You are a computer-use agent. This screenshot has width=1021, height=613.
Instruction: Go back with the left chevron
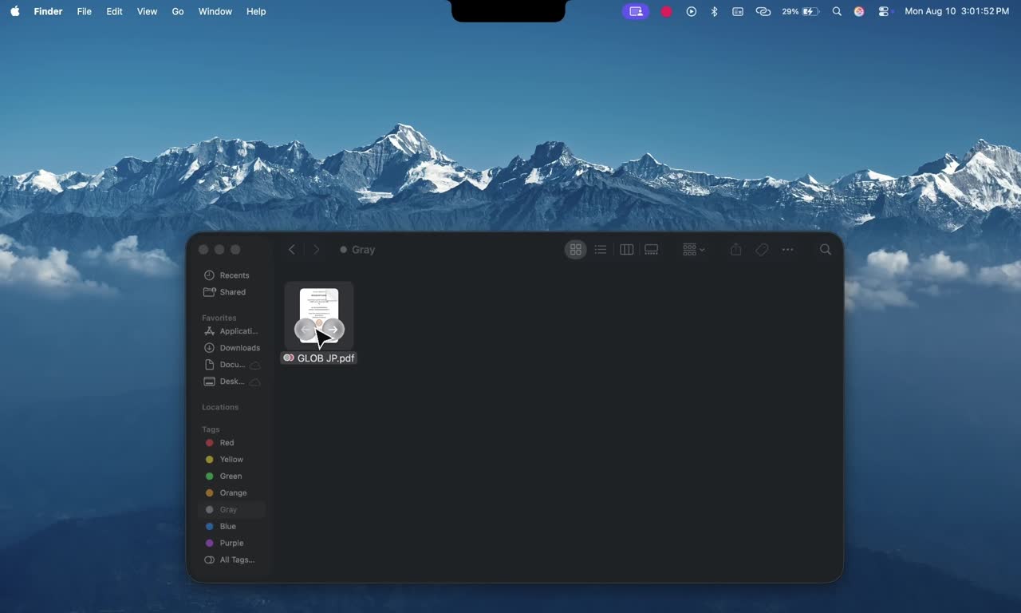[292, 250]
